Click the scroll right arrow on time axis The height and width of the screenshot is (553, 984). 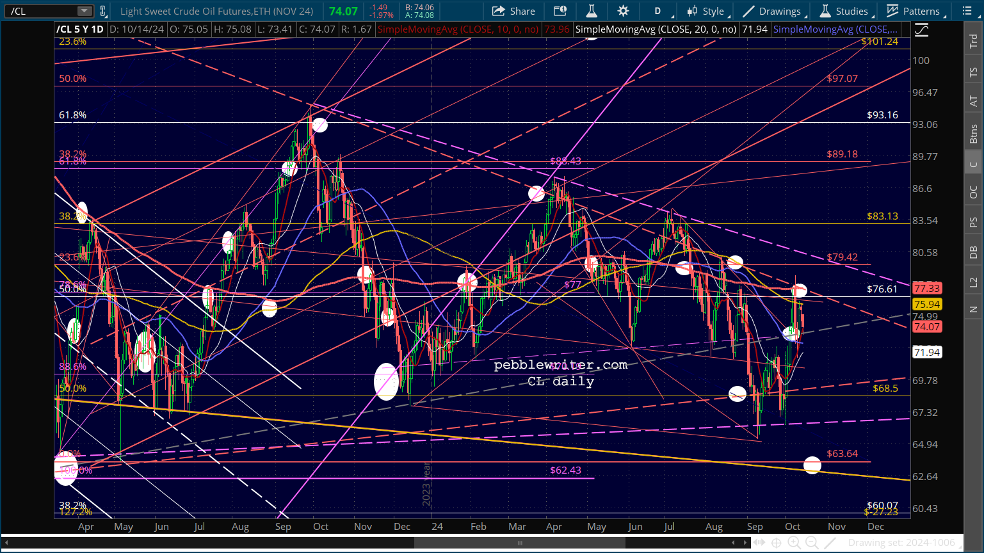[x=745, y=543]
